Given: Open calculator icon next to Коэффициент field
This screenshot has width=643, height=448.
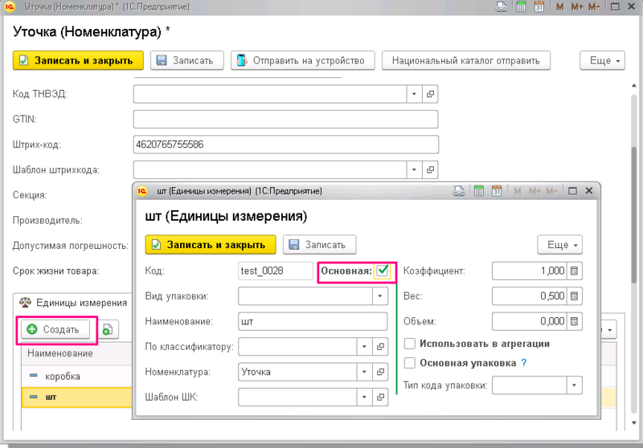Looking at the screenshot, I should (x=575, y=271).
